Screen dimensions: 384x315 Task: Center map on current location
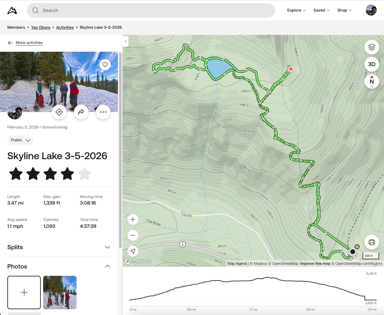(133, 251)
